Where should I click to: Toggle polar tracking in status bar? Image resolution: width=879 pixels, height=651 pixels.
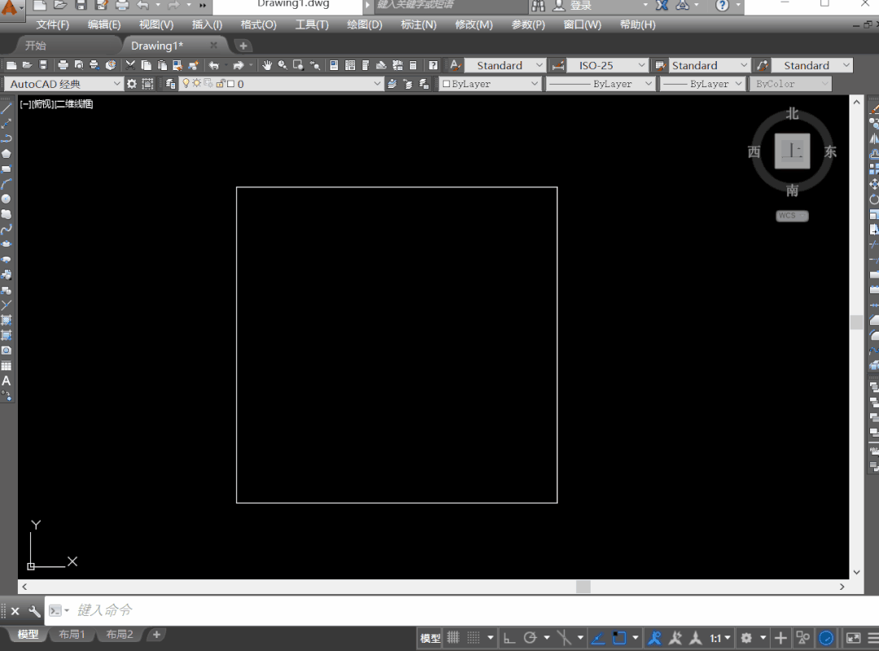(530, 638)
